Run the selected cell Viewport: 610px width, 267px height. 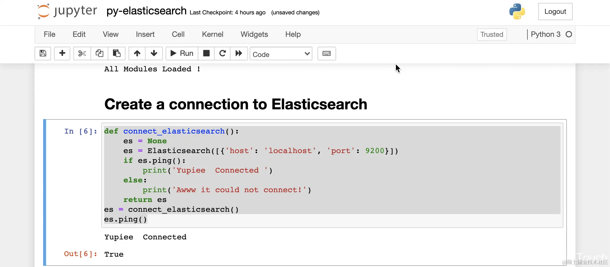(x=182, y=53)
